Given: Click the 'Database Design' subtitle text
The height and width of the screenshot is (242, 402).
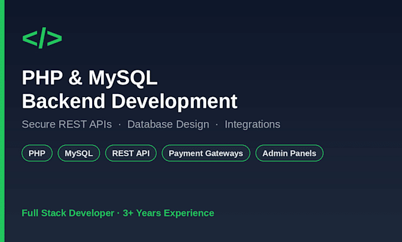Looking at the screenshot, I should click(x=168, y=124).
